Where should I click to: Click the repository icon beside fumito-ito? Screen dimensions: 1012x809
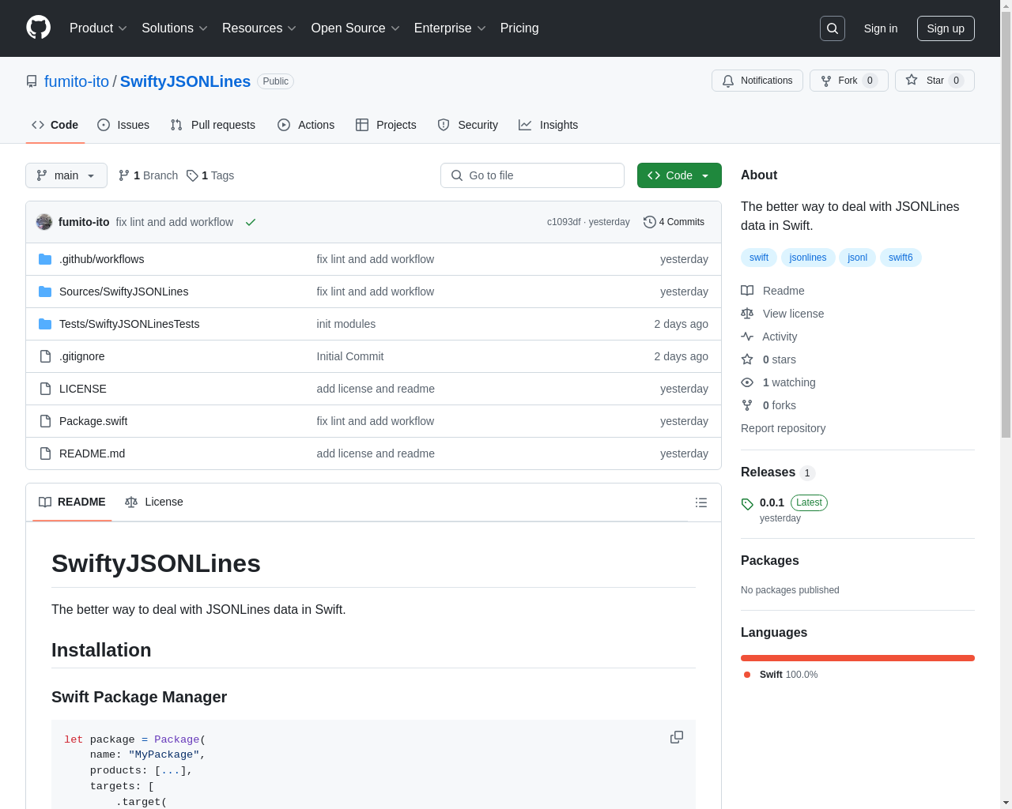[32, 81]
